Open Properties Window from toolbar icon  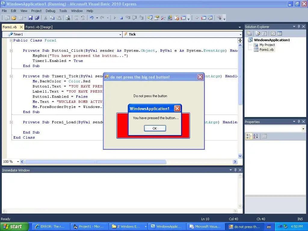pyautogui.click(x=157, y=18)
